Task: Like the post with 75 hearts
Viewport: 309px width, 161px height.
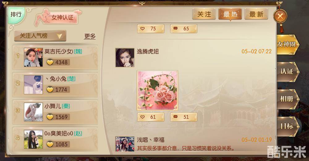Action: [x=151, y=29]
